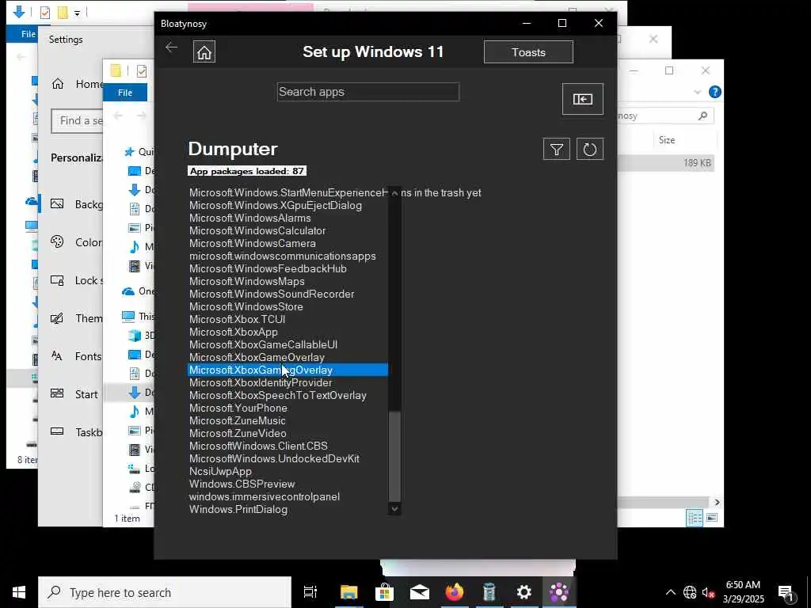811x608 pixels.
Task: Open Task View on the taskbar
Action: click(310, 592)
